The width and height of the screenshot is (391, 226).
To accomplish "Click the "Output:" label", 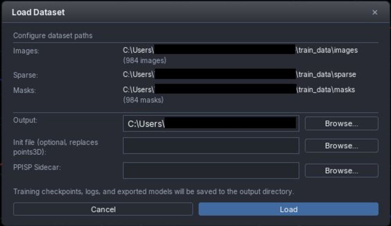I will pos(25,120).
